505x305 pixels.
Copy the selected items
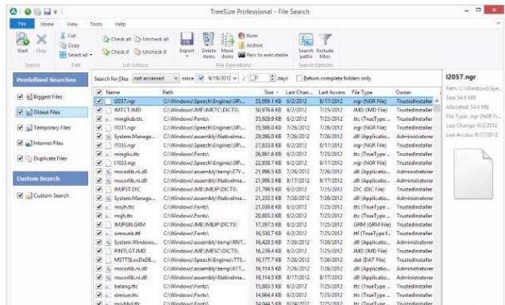click(70, 45)
